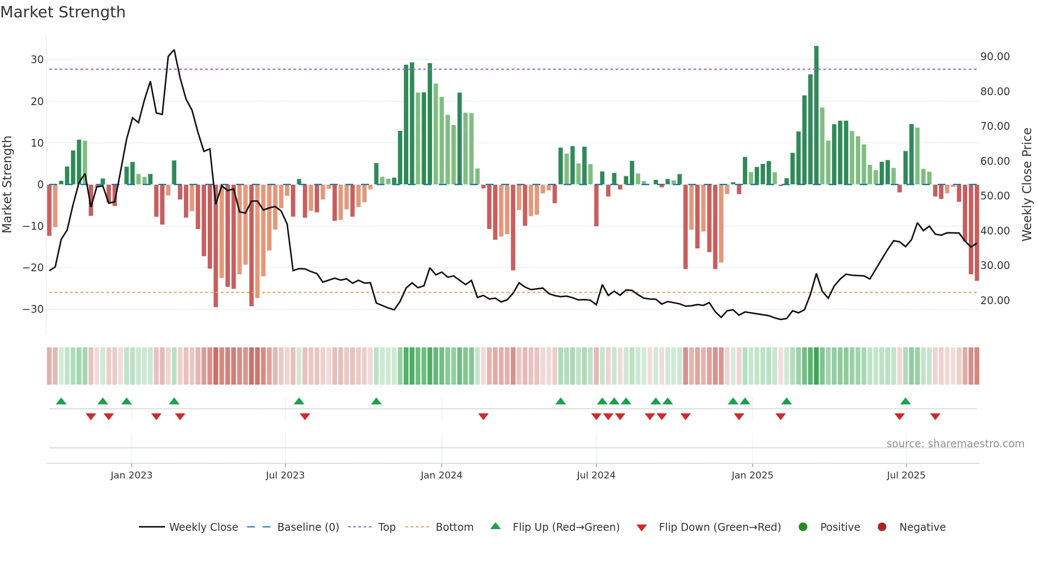Toggle the Baseline (0) legend entry

tap(293, 527)
